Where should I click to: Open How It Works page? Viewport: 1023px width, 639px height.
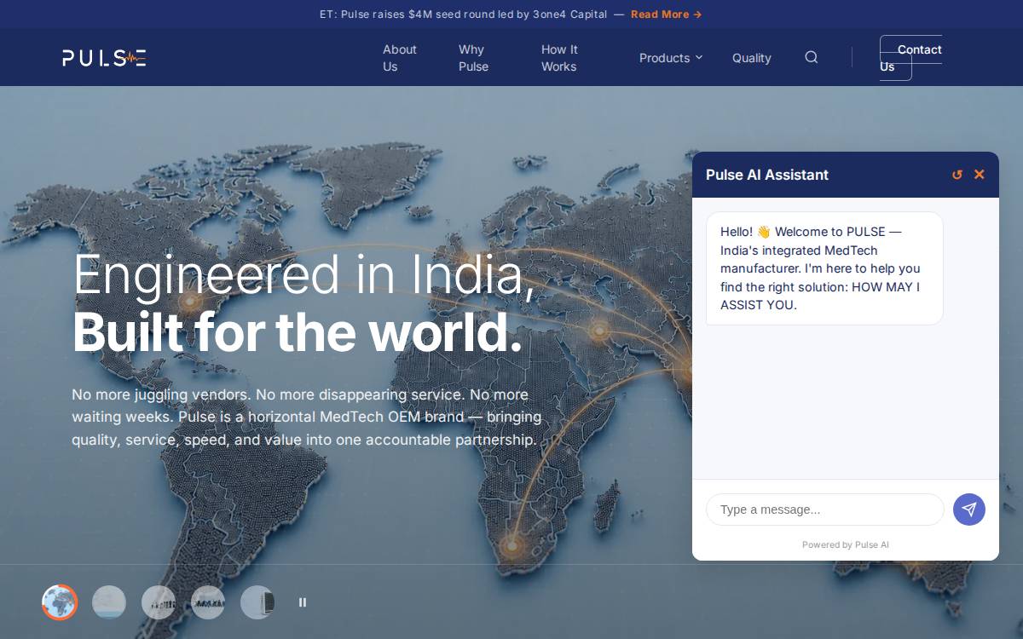(x=559, y=58)
